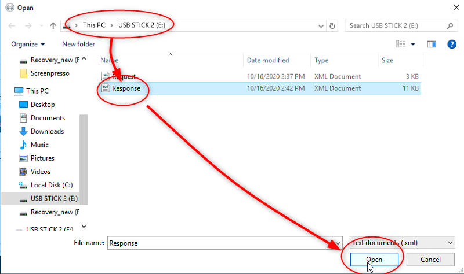The height and width of the screenshot is (274, 464).
Task: Click the Back navigation arrow
Action: (12, 26)
